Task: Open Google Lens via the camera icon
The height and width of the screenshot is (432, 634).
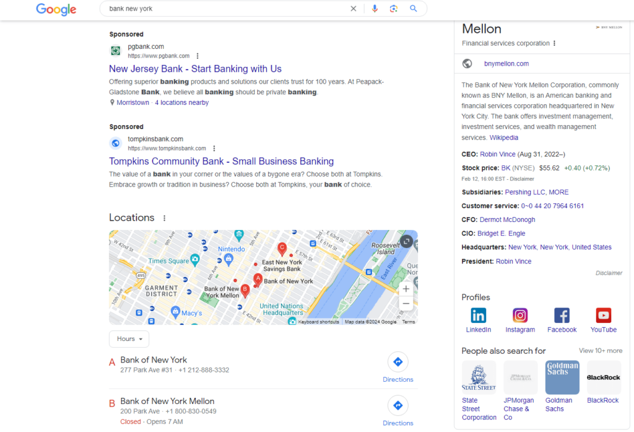Action: pyautogui.click(x=394, y=9)
